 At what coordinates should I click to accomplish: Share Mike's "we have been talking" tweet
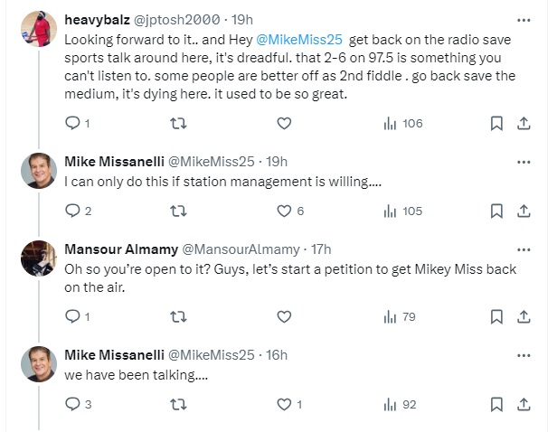523,405
